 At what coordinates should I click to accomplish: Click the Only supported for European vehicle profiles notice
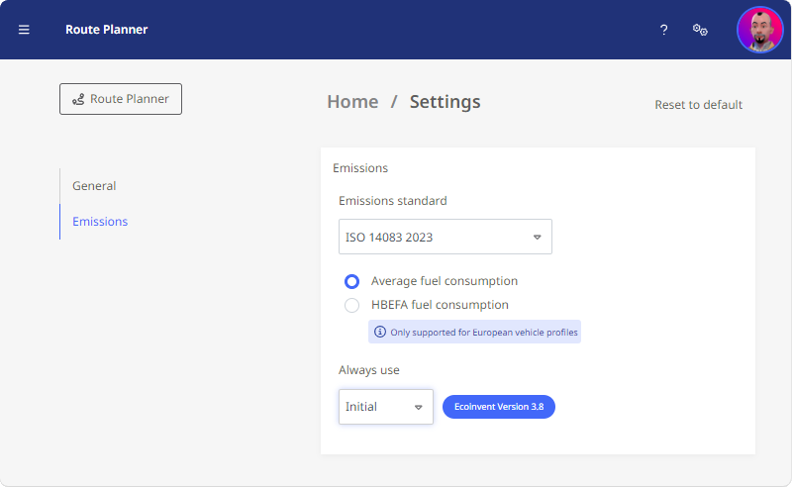click(474, 332)
